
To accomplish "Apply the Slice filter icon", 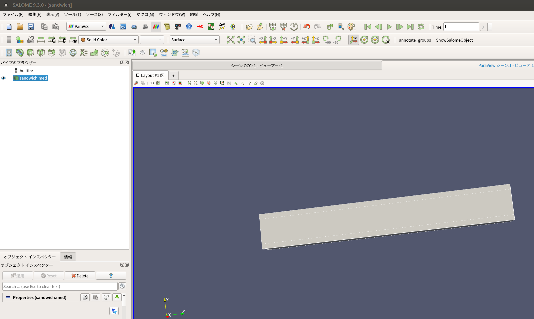I will 41,53.
